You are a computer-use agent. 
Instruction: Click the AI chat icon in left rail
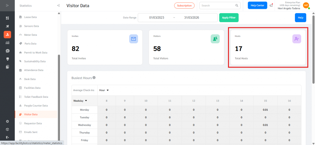tap(7, 51)
